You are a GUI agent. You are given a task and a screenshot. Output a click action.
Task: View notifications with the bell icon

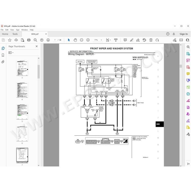tap(174, 34)
